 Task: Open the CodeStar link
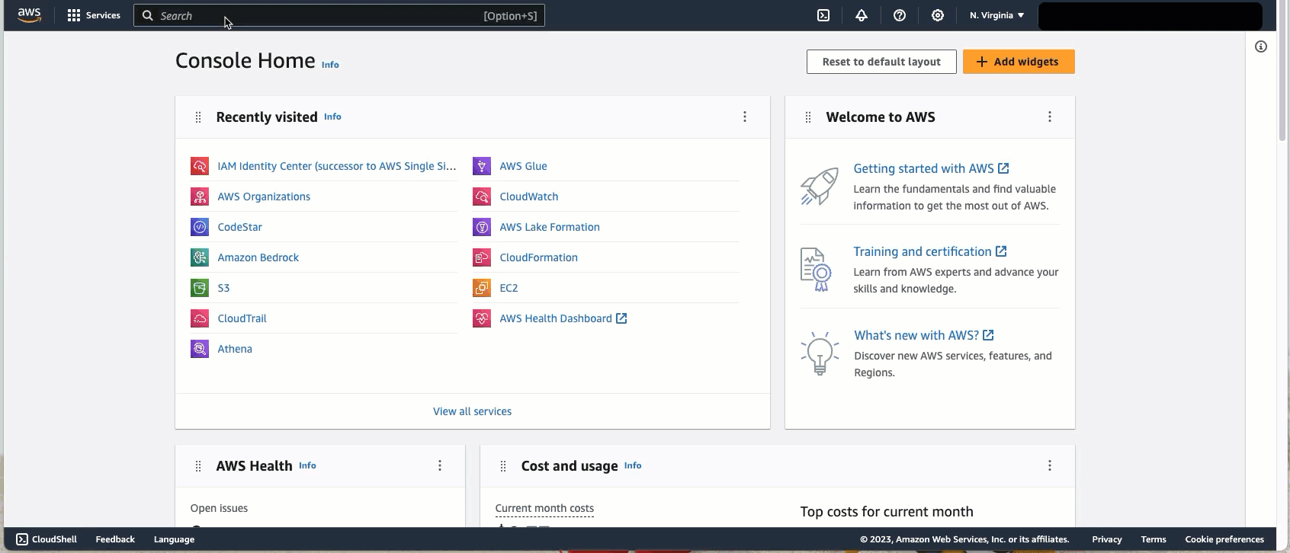pos(239,227)
